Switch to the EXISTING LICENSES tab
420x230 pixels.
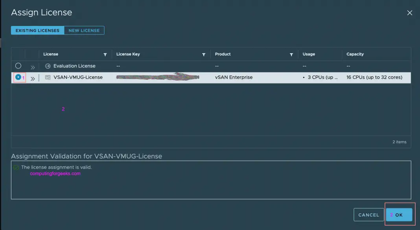37,30
